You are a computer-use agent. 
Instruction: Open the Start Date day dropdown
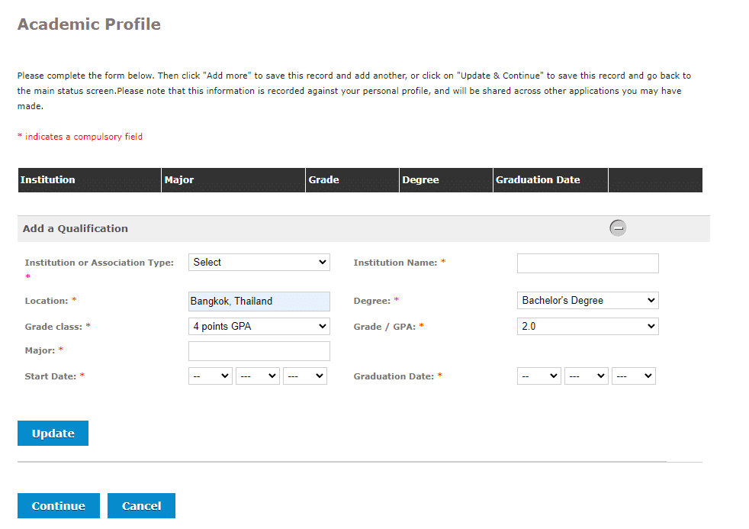click(211, 376)
